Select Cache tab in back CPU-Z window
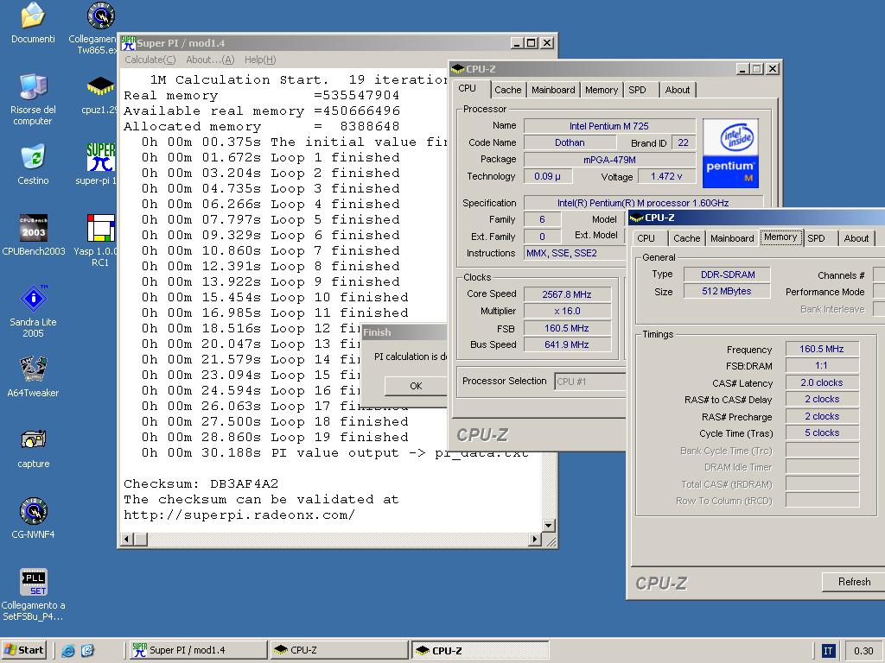 pos(508,90)
